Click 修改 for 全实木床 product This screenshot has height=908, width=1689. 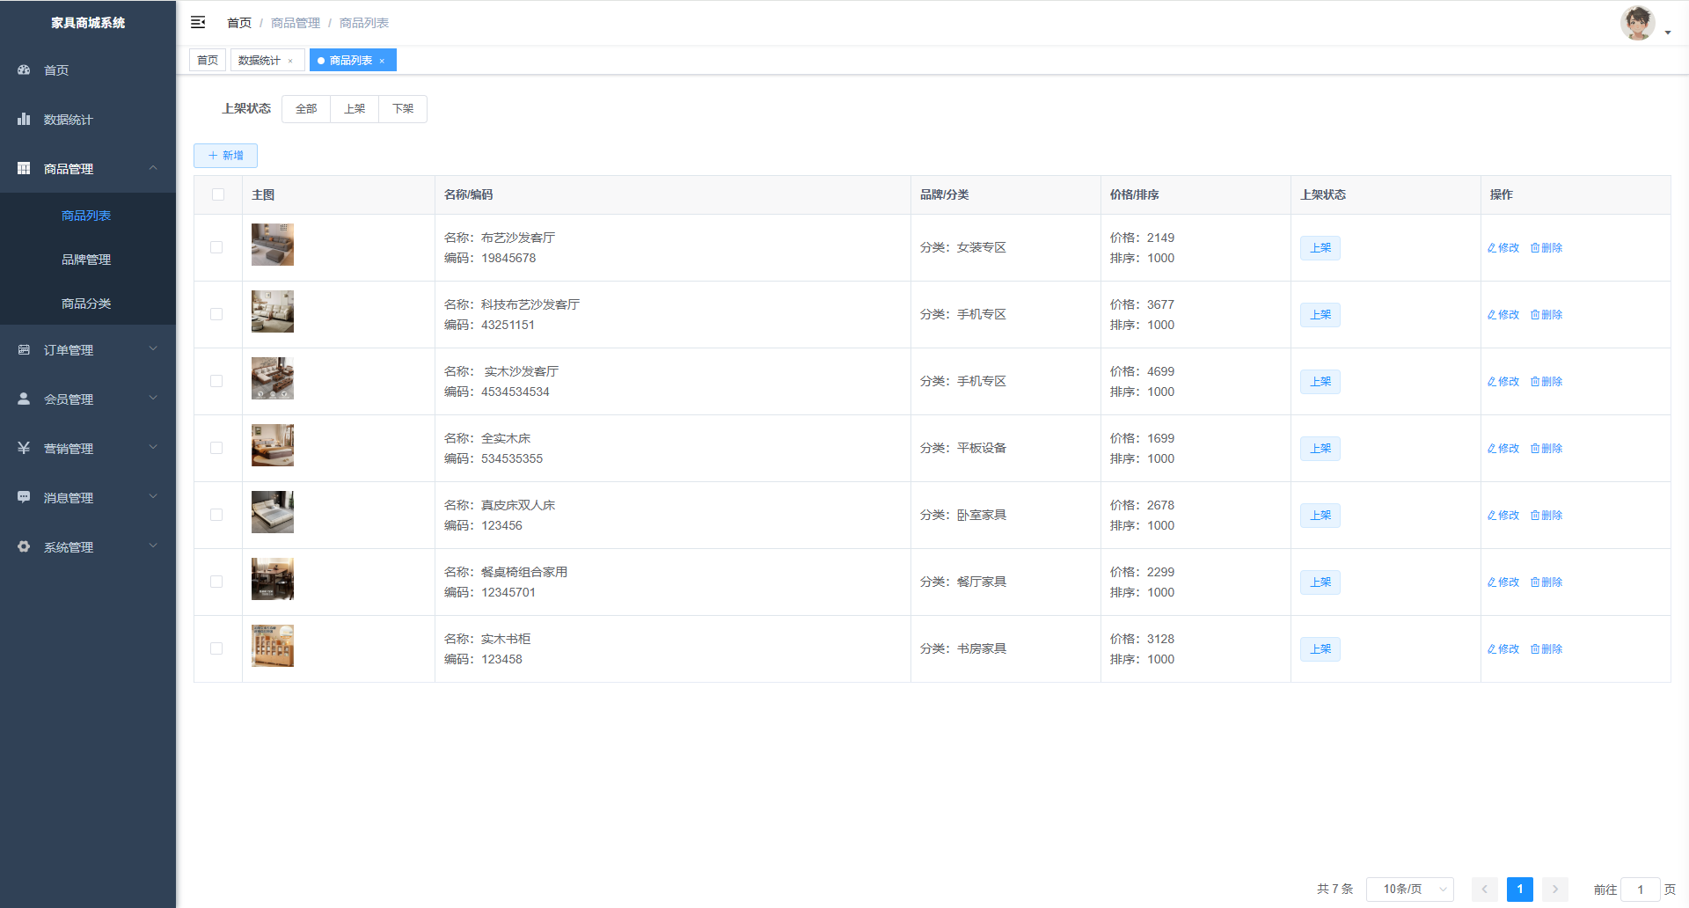(1503, 449)
